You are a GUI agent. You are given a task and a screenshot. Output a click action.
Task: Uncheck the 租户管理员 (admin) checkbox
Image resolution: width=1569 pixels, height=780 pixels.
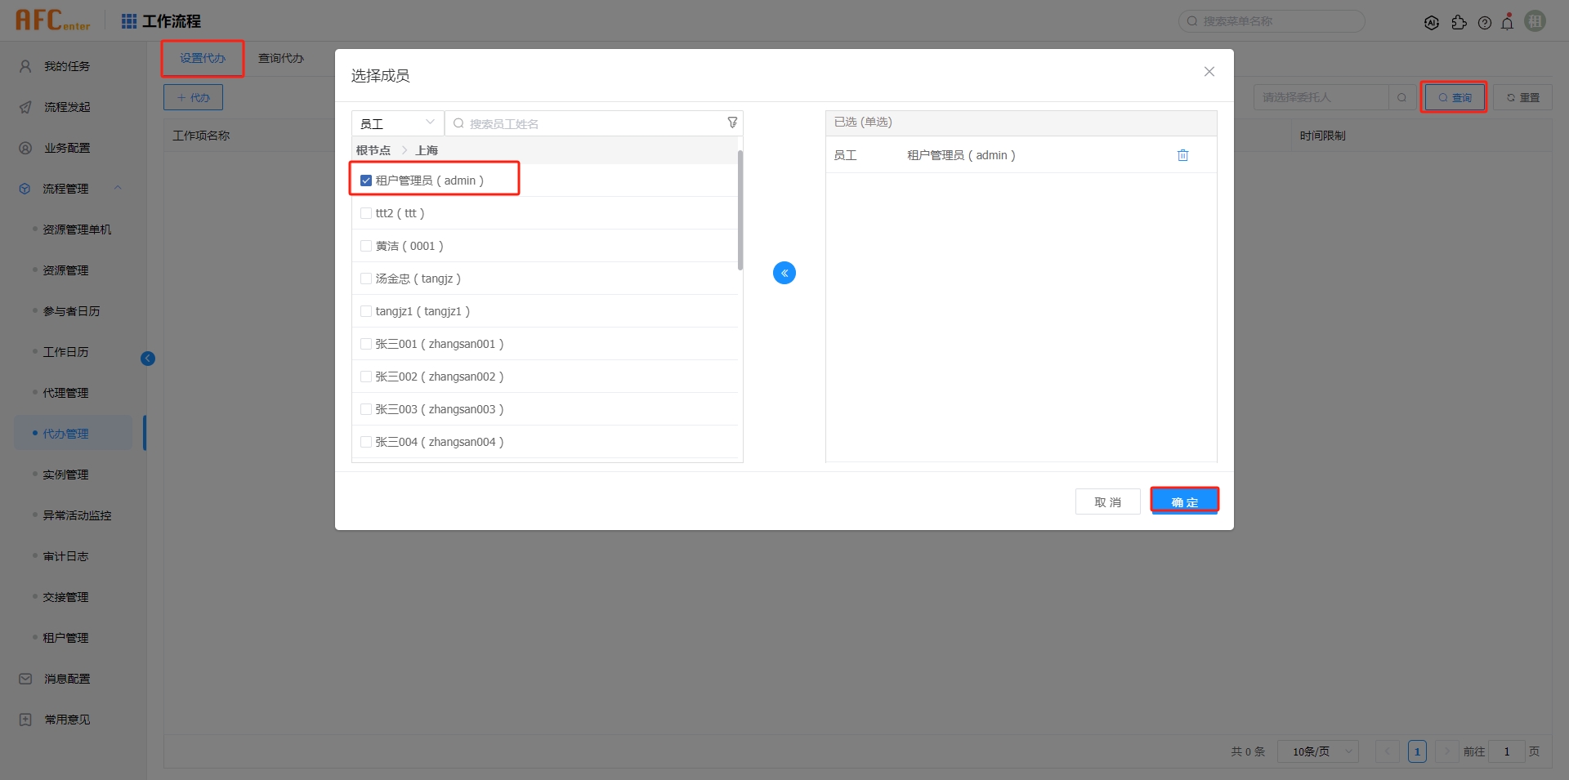[x=365, y=180]
